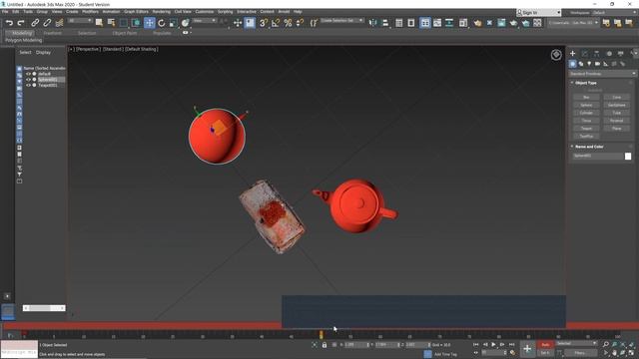
Task: Click the Bind to Space Warp icon
Action: pos(59,23)
